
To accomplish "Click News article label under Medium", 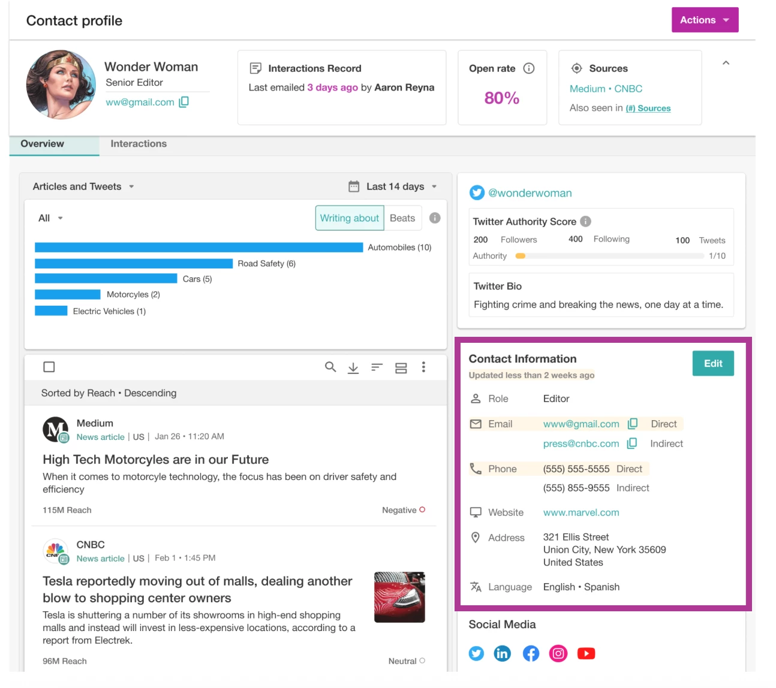I will click(x=101, y=437).
